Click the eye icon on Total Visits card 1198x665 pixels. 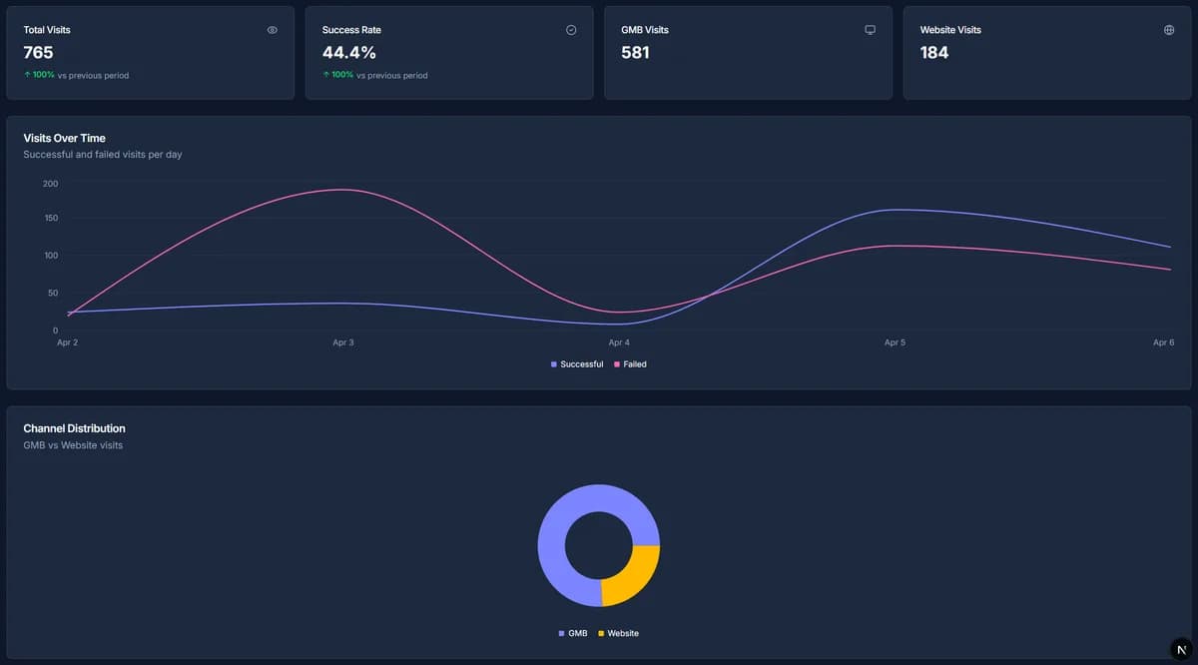pos(272,30)
